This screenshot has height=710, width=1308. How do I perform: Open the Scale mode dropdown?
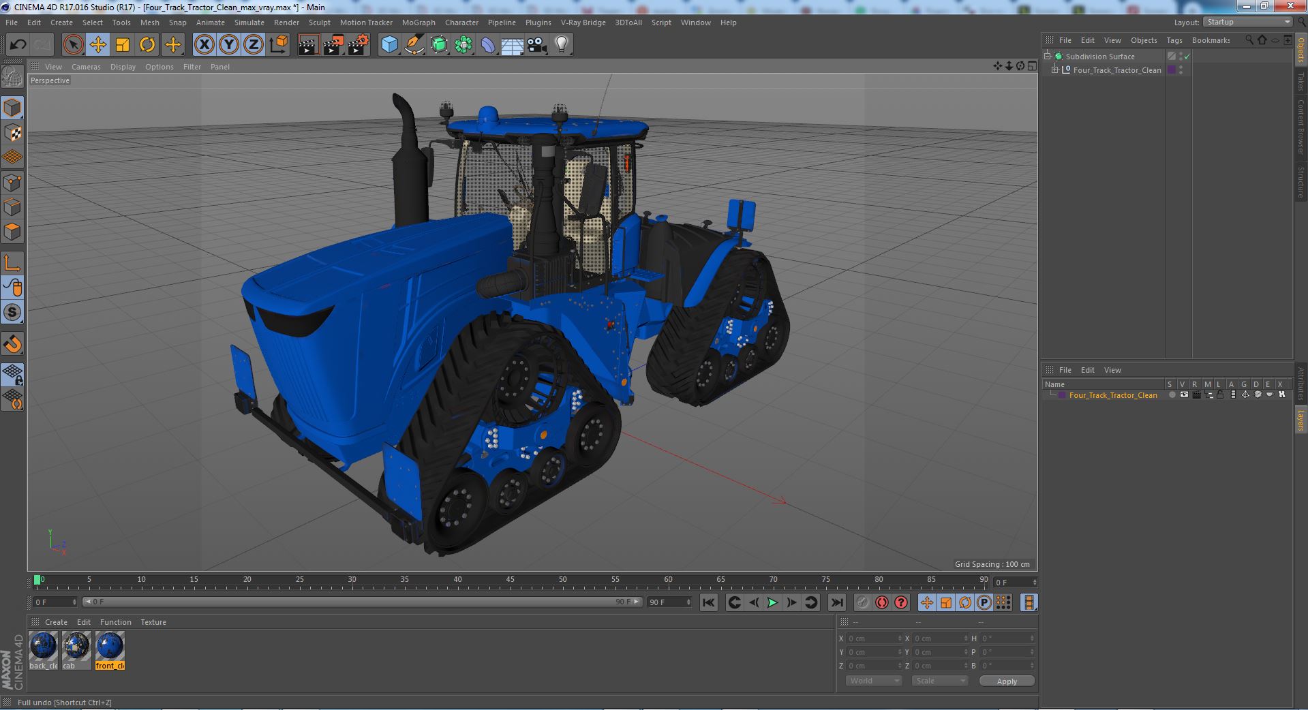pos(940,681)
